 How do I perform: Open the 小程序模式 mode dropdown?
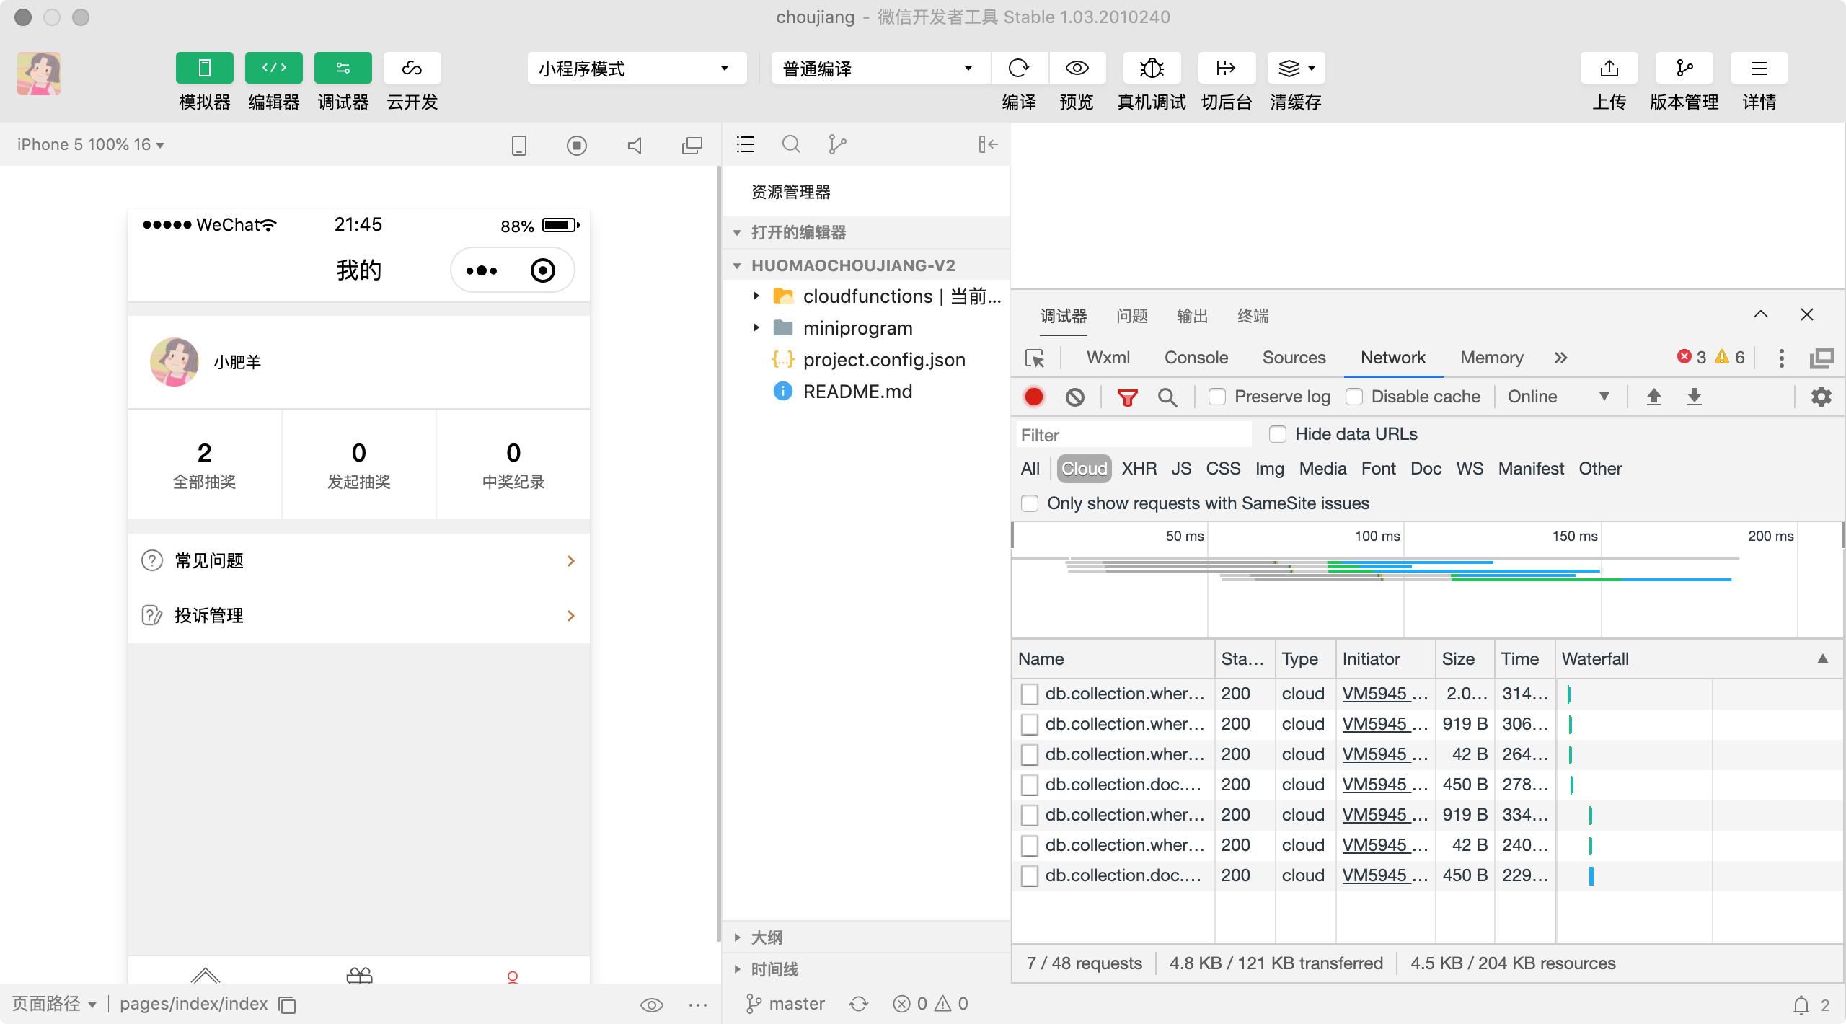point(636,68)
